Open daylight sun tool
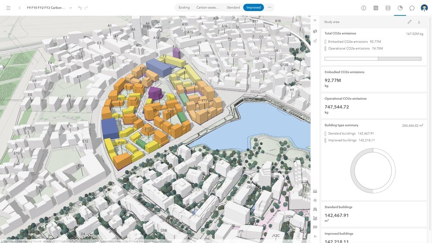This screenshot has height=243, width=432. 315,200
